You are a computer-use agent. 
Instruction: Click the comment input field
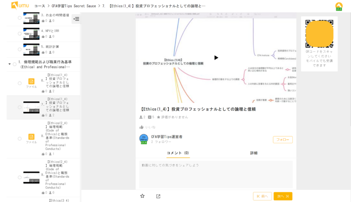tap(216, 175)
